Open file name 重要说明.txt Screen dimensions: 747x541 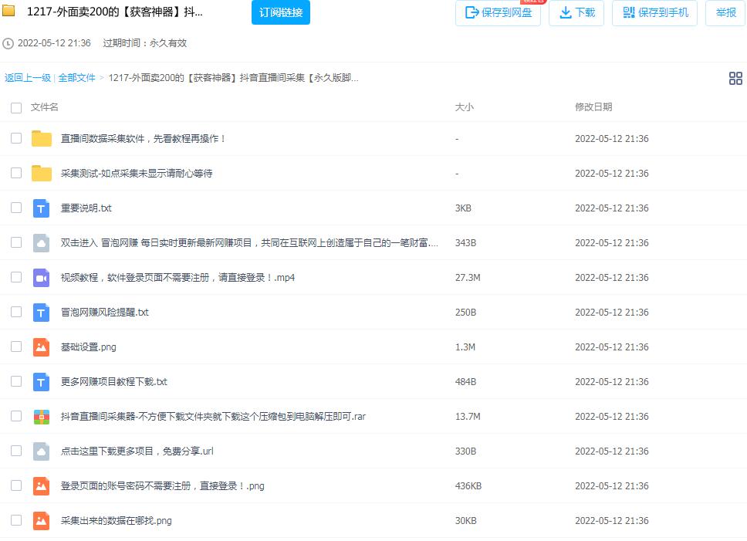(86, 208)
